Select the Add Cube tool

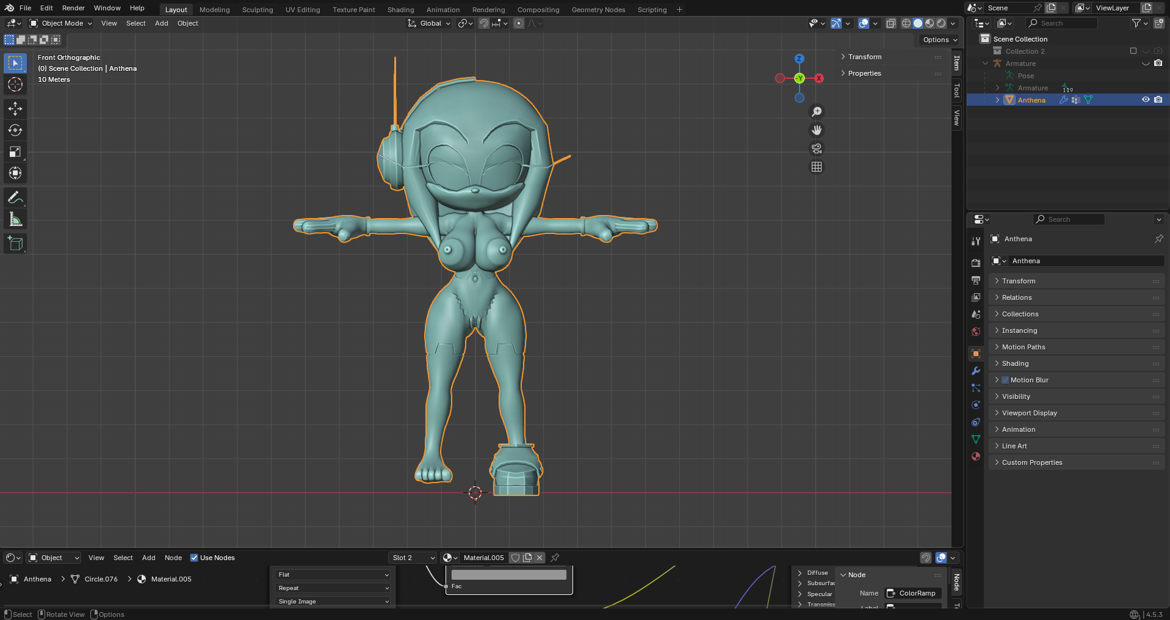[x=15, y=244]
